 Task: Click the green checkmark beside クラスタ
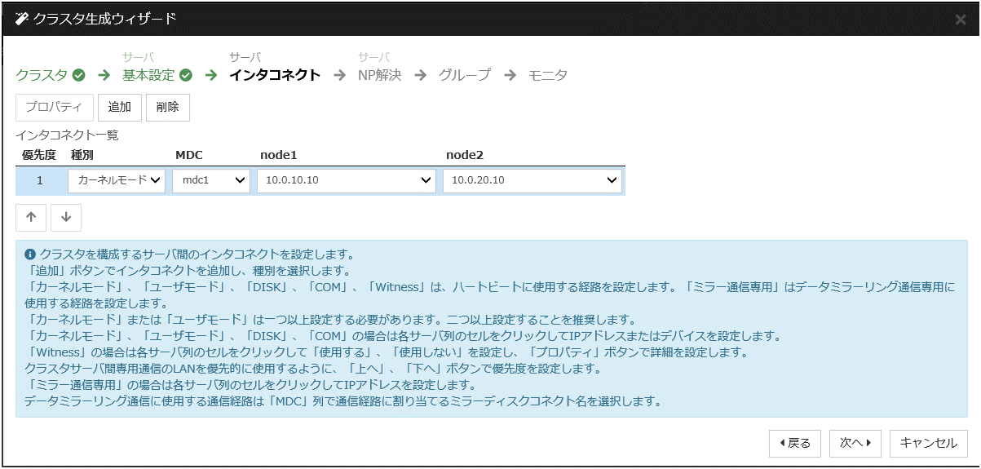[x=78, y=75]
